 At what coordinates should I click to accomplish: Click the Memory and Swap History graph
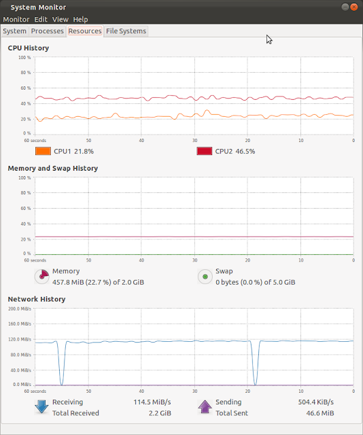pyautogui.click(x=194, y=216)
